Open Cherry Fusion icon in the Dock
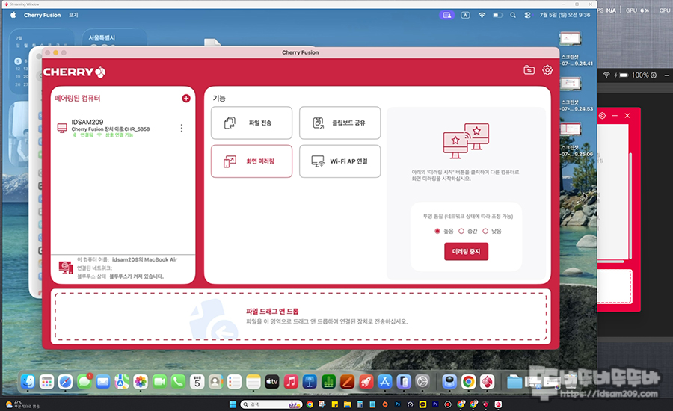Viewport: 673px width, 411px height. point(487,381)
